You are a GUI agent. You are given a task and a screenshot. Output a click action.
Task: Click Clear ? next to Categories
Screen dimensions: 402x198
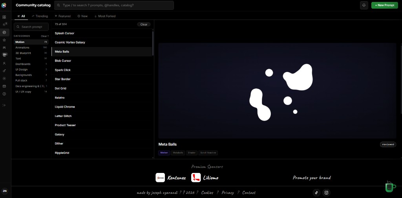point(45,36)
